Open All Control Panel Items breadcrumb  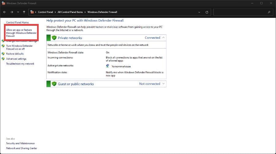click(x=70, y=12)
